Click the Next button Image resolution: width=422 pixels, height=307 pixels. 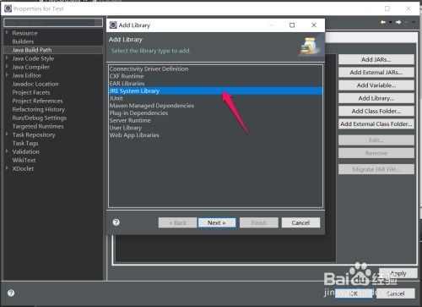click(x=217, y=222)
